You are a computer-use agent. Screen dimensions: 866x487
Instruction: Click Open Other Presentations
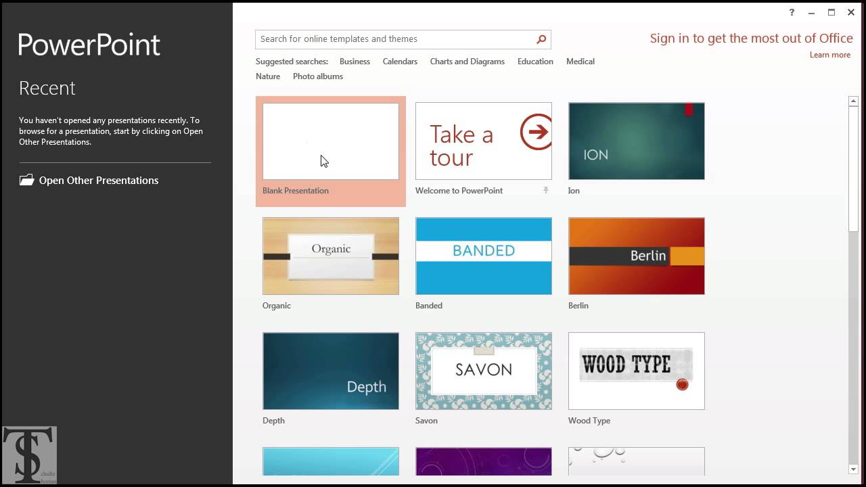pos(99,181)
